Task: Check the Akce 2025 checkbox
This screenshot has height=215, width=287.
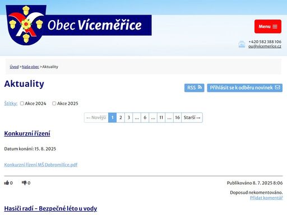Action: (x=54, y=104)
